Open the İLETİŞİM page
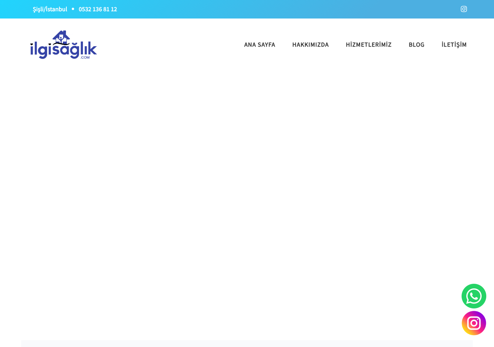The width and height of the screenshot is (494, 347). (x=454, y=45)
